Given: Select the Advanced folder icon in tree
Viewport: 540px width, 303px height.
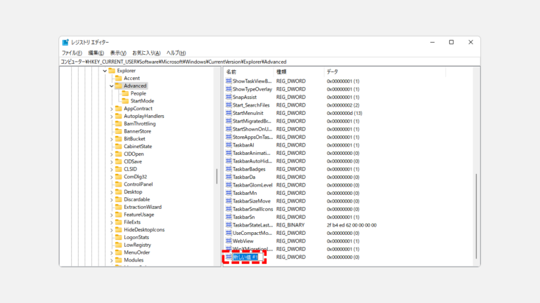Looking at the screenshot, I should pyautogui.click(x=118, y=86).
